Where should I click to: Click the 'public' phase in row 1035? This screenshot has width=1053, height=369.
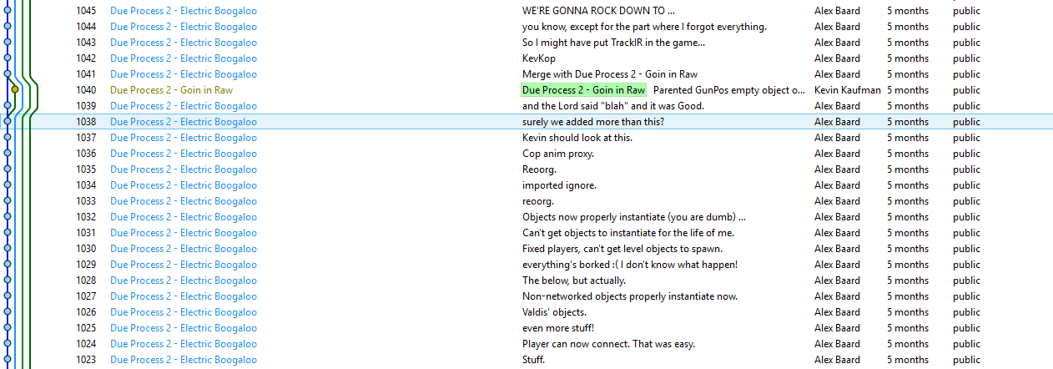967,169
